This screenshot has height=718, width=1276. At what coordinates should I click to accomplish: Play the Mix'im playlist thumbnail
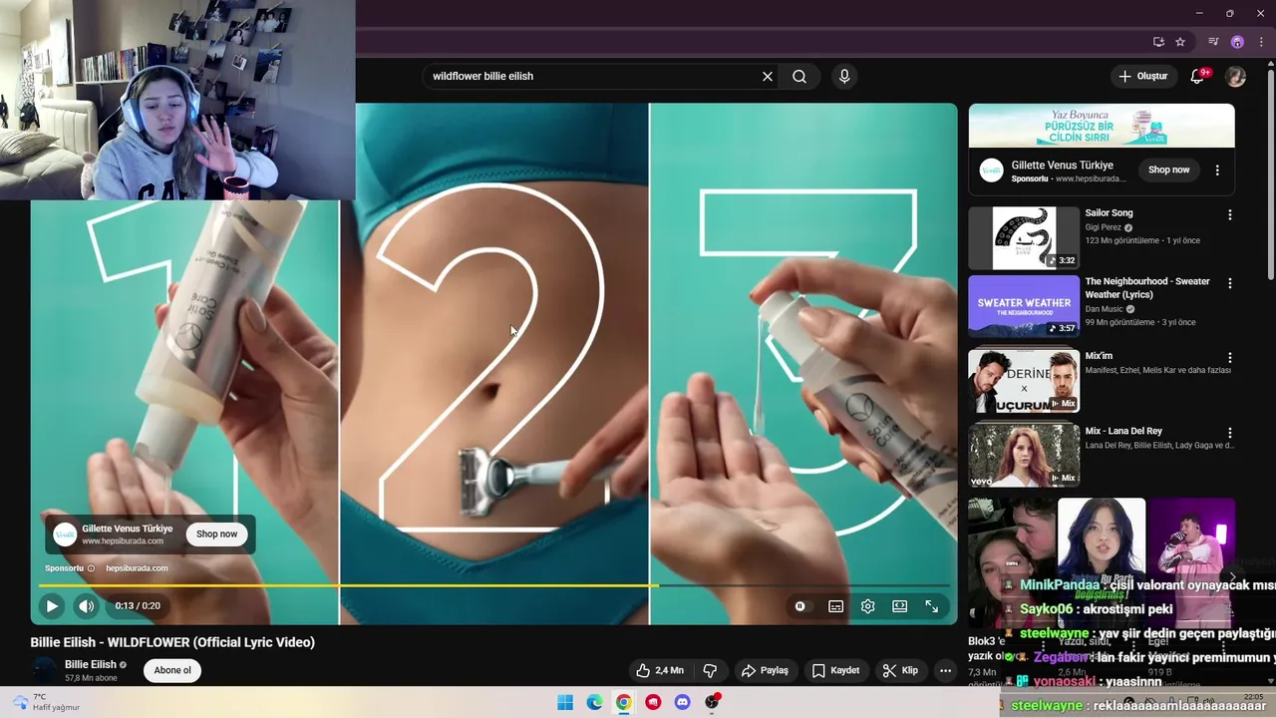point(1024,381)
